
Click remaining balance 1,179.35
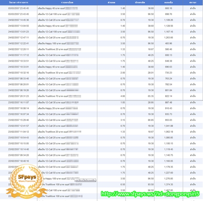coord(169,167)
